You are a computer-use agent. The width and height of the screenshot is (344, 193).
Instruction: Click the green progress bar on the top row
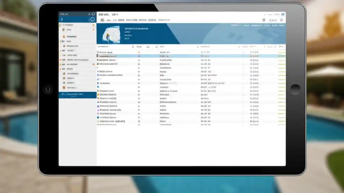[x=282, y=52]
